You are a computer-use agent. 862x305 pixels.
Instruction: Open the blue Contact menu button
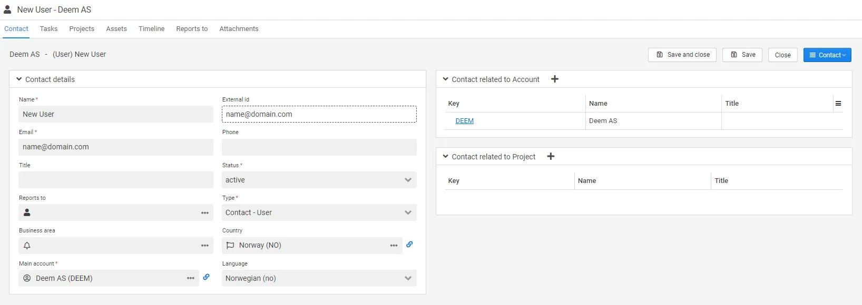click(827, 55)
